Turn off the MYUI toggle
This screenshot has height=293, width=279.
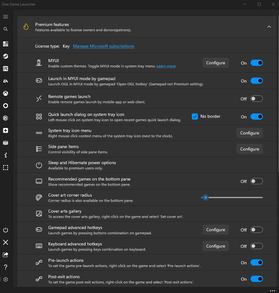pyautogui.click(x=256, y=63)
